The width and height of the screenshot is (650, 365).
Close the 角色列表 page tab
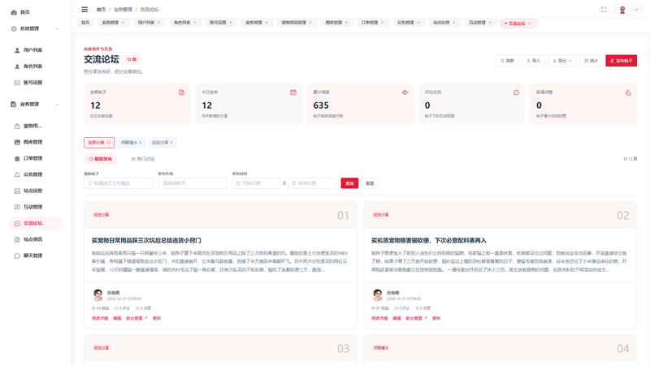click(194, 23)
